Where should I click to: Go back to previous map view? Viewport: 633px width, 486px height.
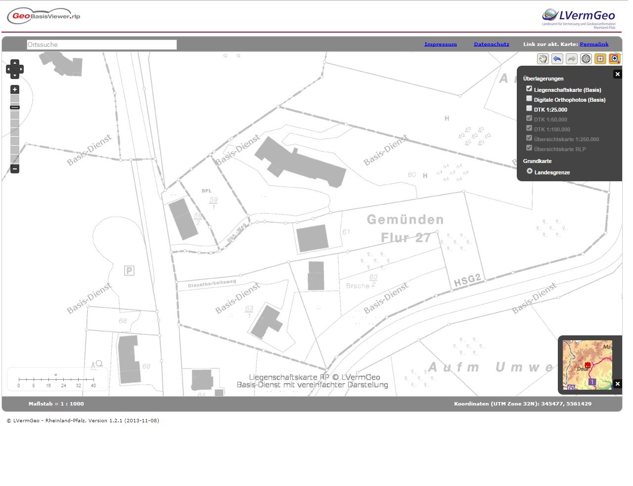click(x=557, y=59)
